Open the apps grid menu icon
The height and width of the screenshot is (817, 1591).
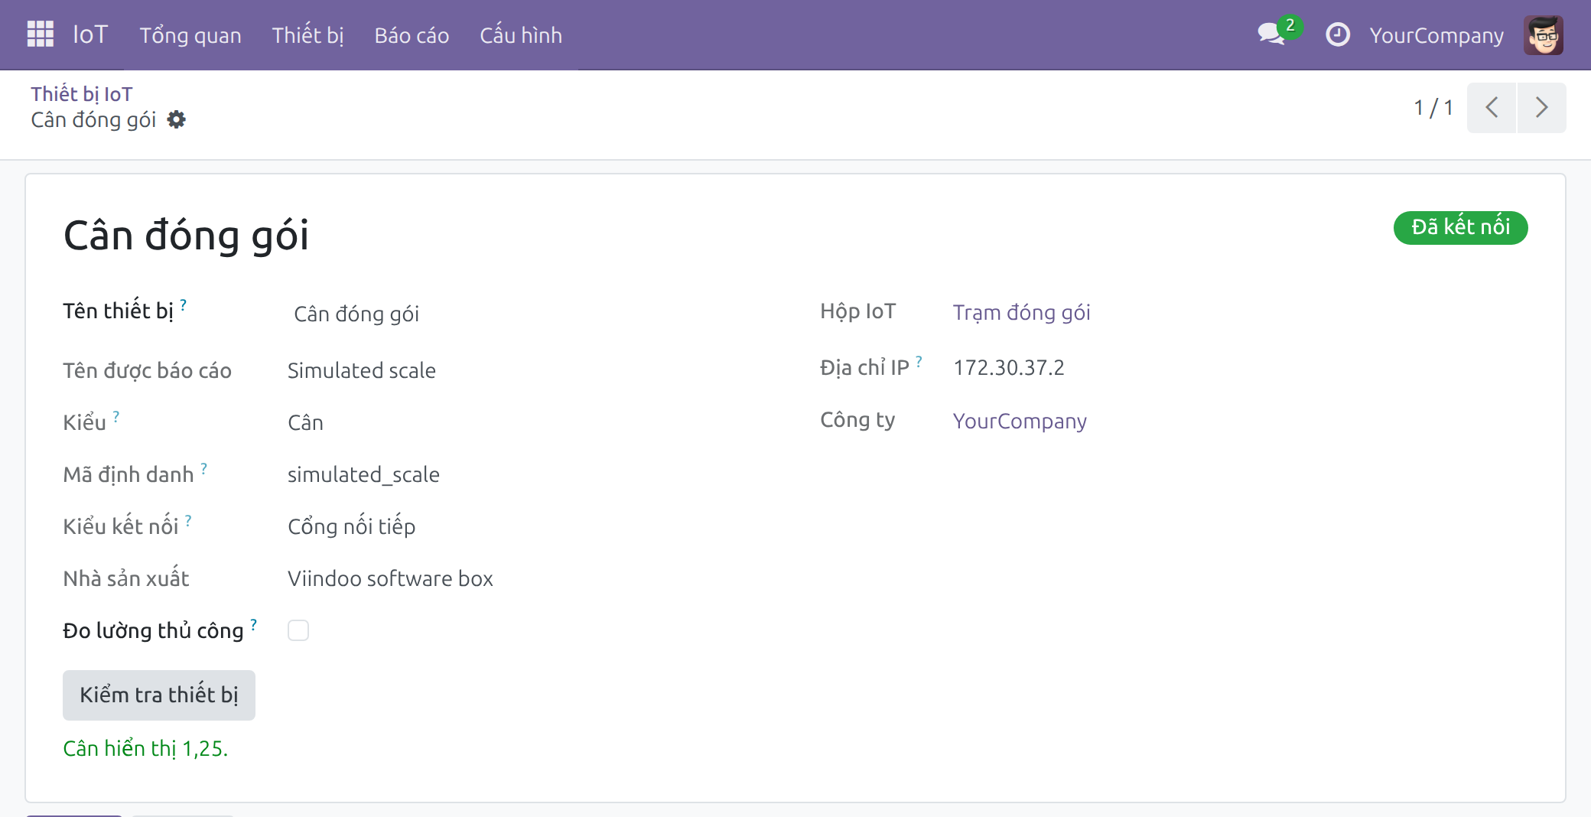coord(41,34)
